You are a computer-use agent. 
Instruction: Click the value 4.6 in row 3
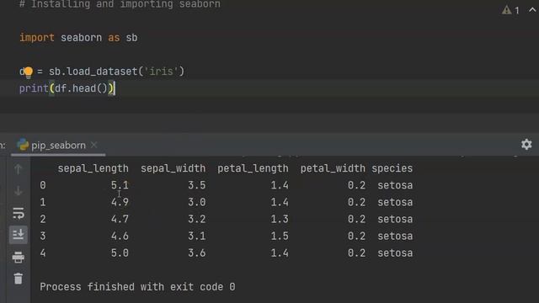120,237
